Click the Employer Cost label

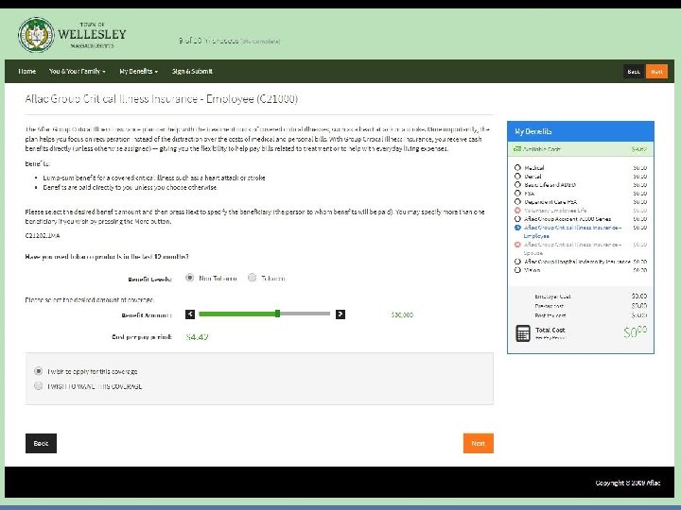tap(552, 297)
